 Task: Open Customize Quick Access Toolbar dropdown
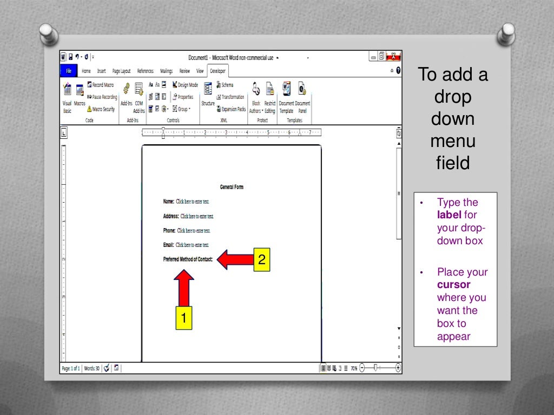(x=93, y=57)
